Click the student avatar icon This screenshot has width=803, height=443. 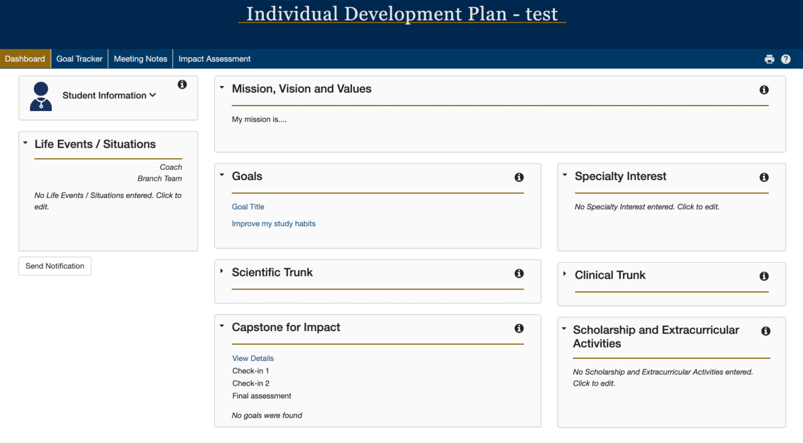(41, 96)
